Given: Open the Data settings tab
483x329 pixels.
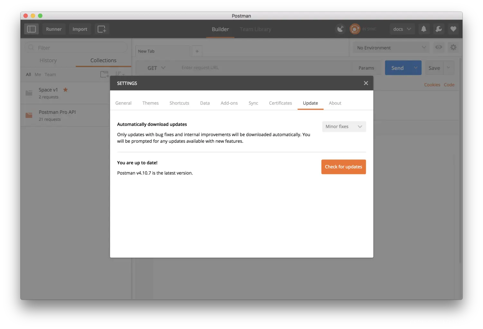Looking at the screenshot, I should pyautogui.click(x=205, y=103).
